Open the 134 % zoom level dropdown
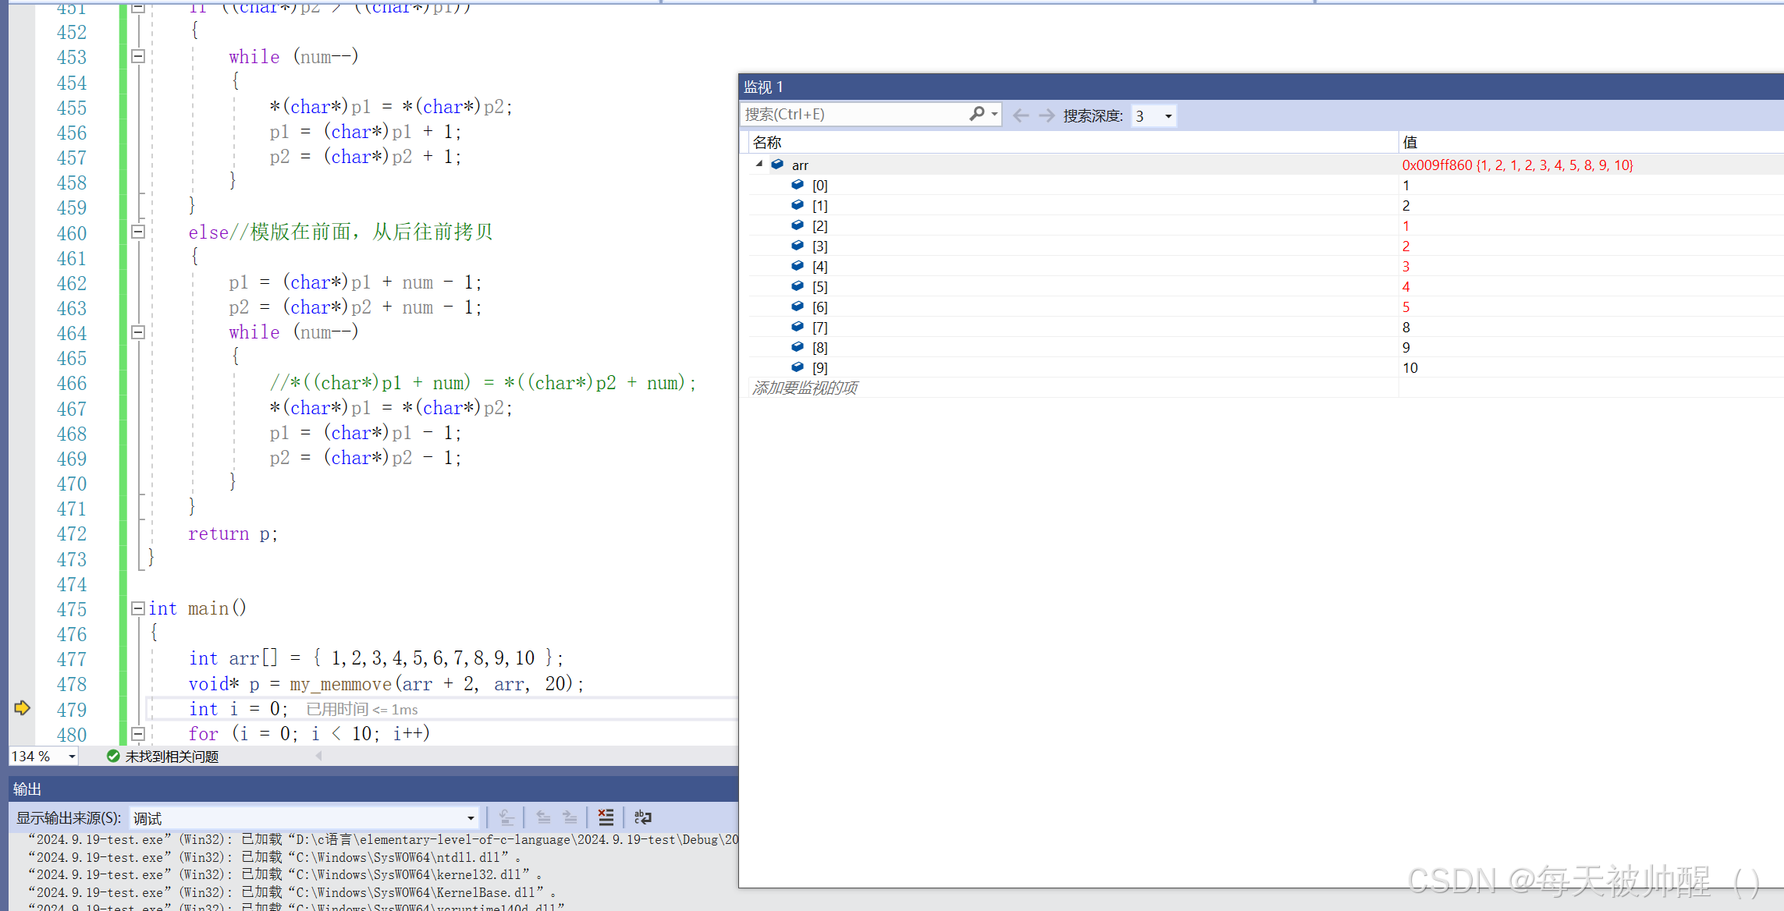1784x911 pixels. tap(72, 756)
